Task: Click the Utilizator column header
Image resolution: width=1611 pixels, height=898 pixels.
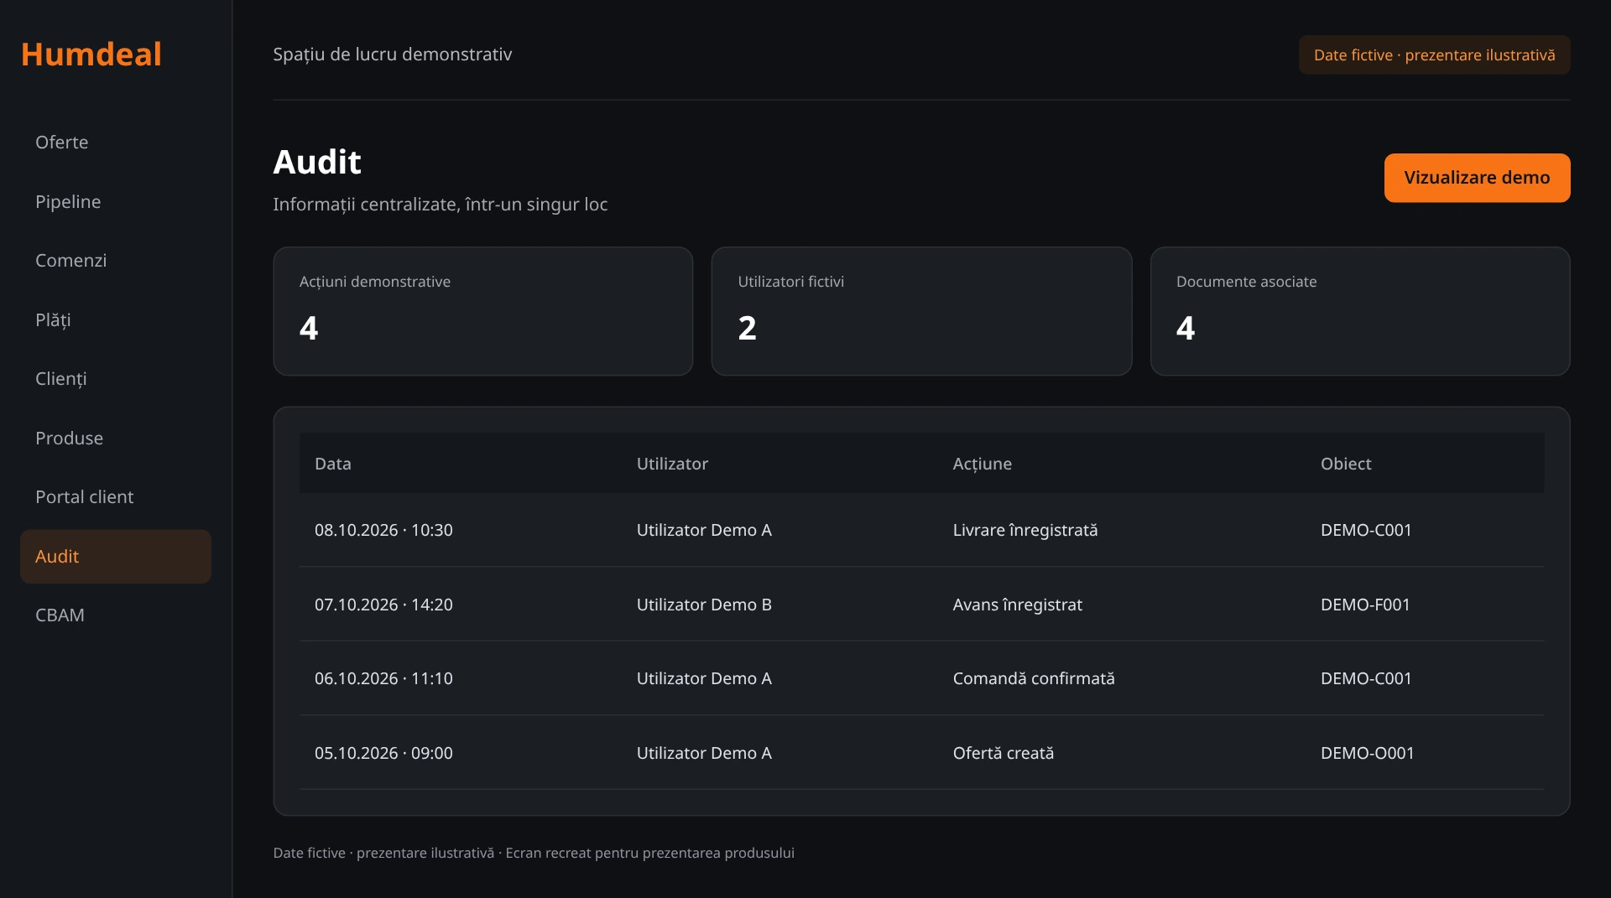Action: pyautogui.click(x=672, y=464)
